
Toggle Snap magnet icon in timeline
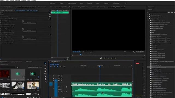click(x=54, y=66)
